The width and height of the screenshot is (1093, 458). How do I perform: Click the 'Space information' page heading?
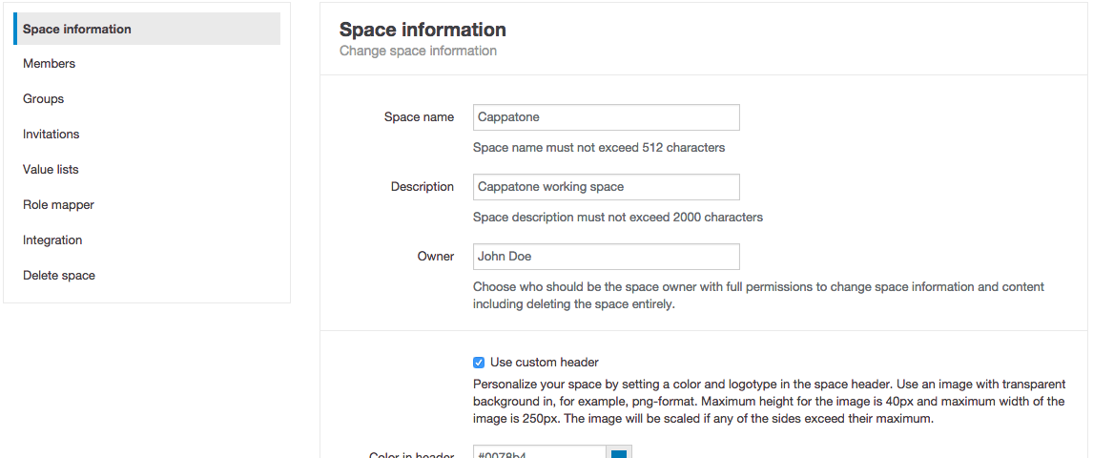(x=423, y=31)
